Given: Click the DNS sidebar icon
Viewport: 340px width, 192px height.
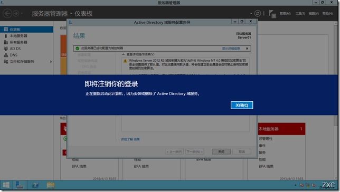Looking at the screenshot, I should 6,55.
